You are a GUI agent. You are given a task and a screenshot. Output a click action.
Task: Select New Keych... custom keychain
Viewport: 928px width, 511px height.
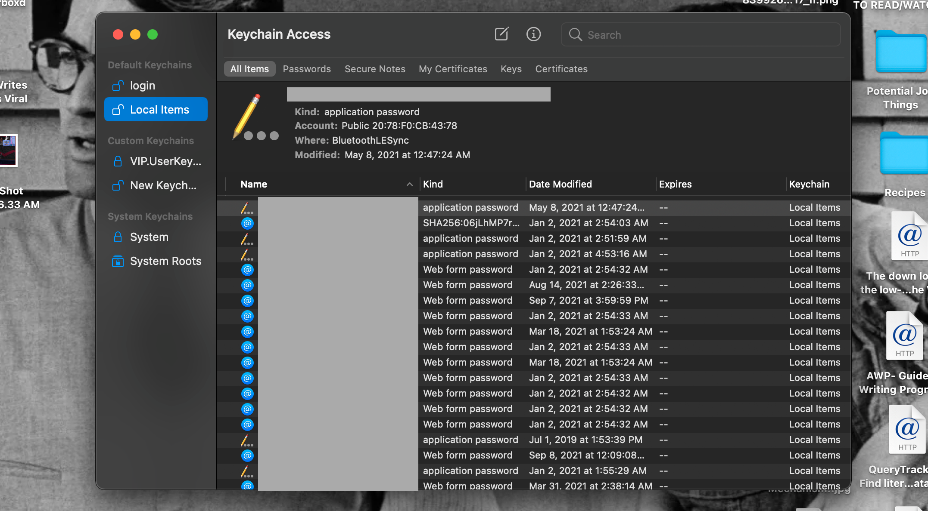coord(163,185)
